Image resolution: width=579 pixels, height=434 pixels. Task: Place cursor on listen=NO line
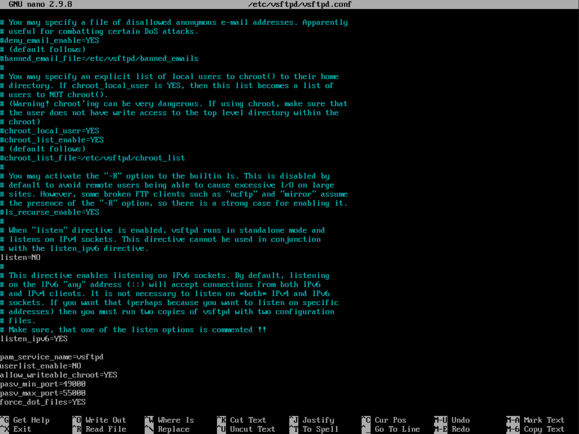pos(20,257)
